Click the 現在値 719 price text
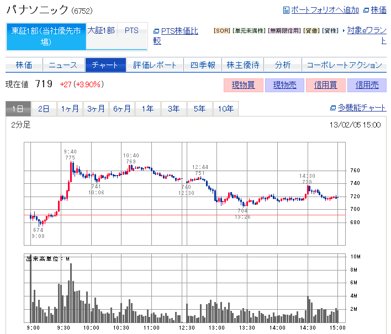Image resolution: width=391 pixels, height=334 pixels. pos(29,84)
